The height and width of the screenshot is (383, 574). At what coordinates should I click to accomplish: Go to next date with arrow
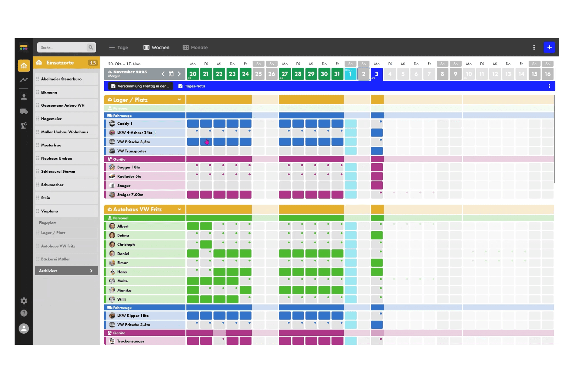coord(179,74)
